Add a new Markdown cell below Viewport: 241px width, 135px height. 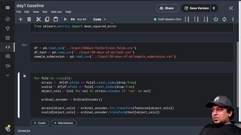pyautogui.click(x=64, y=123)
